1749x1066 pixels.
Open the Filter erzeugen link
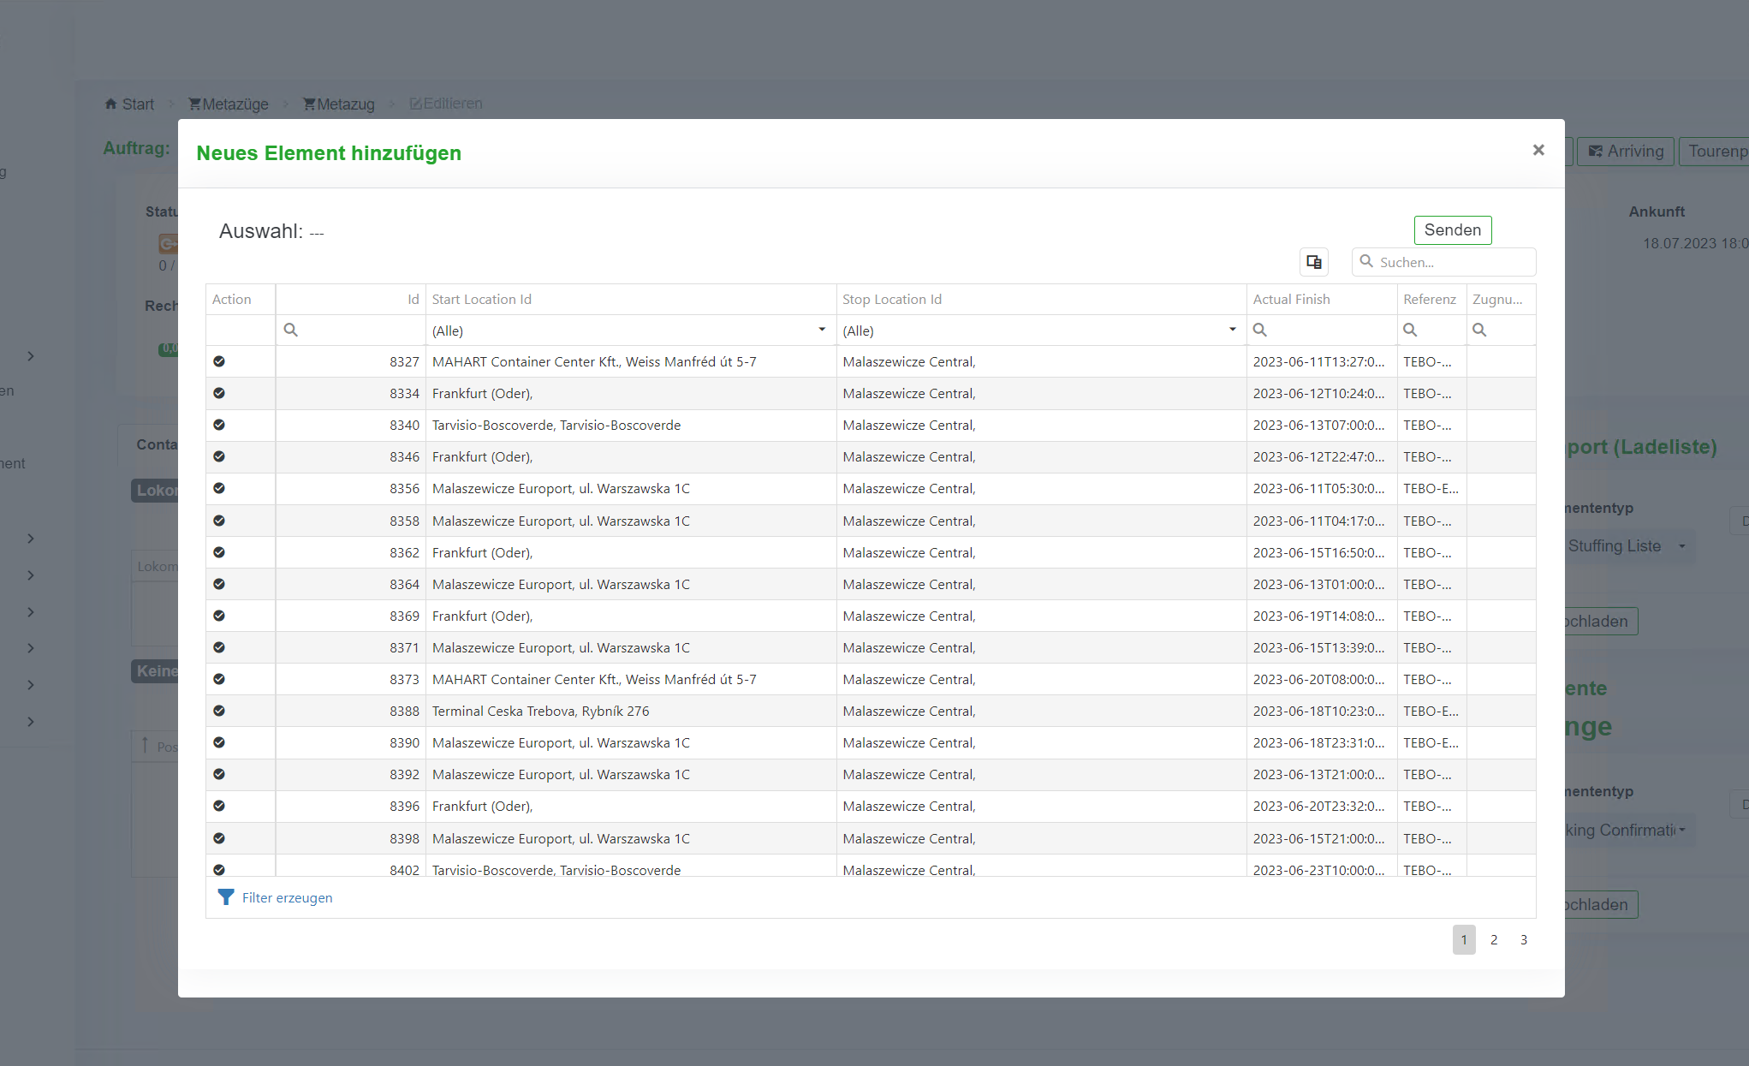287,897
